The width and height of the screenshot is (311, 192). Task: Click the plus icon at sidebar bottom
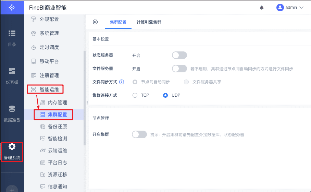[x=12, y=190]
